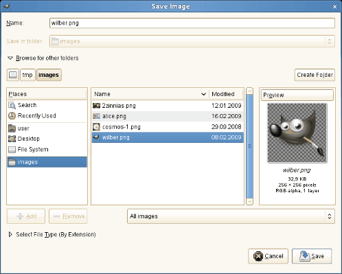Image resolution: width=342 pixels, height=274 pixels.
Task: Click the 16.02.2009 modified date
Action: pos(227,116)
